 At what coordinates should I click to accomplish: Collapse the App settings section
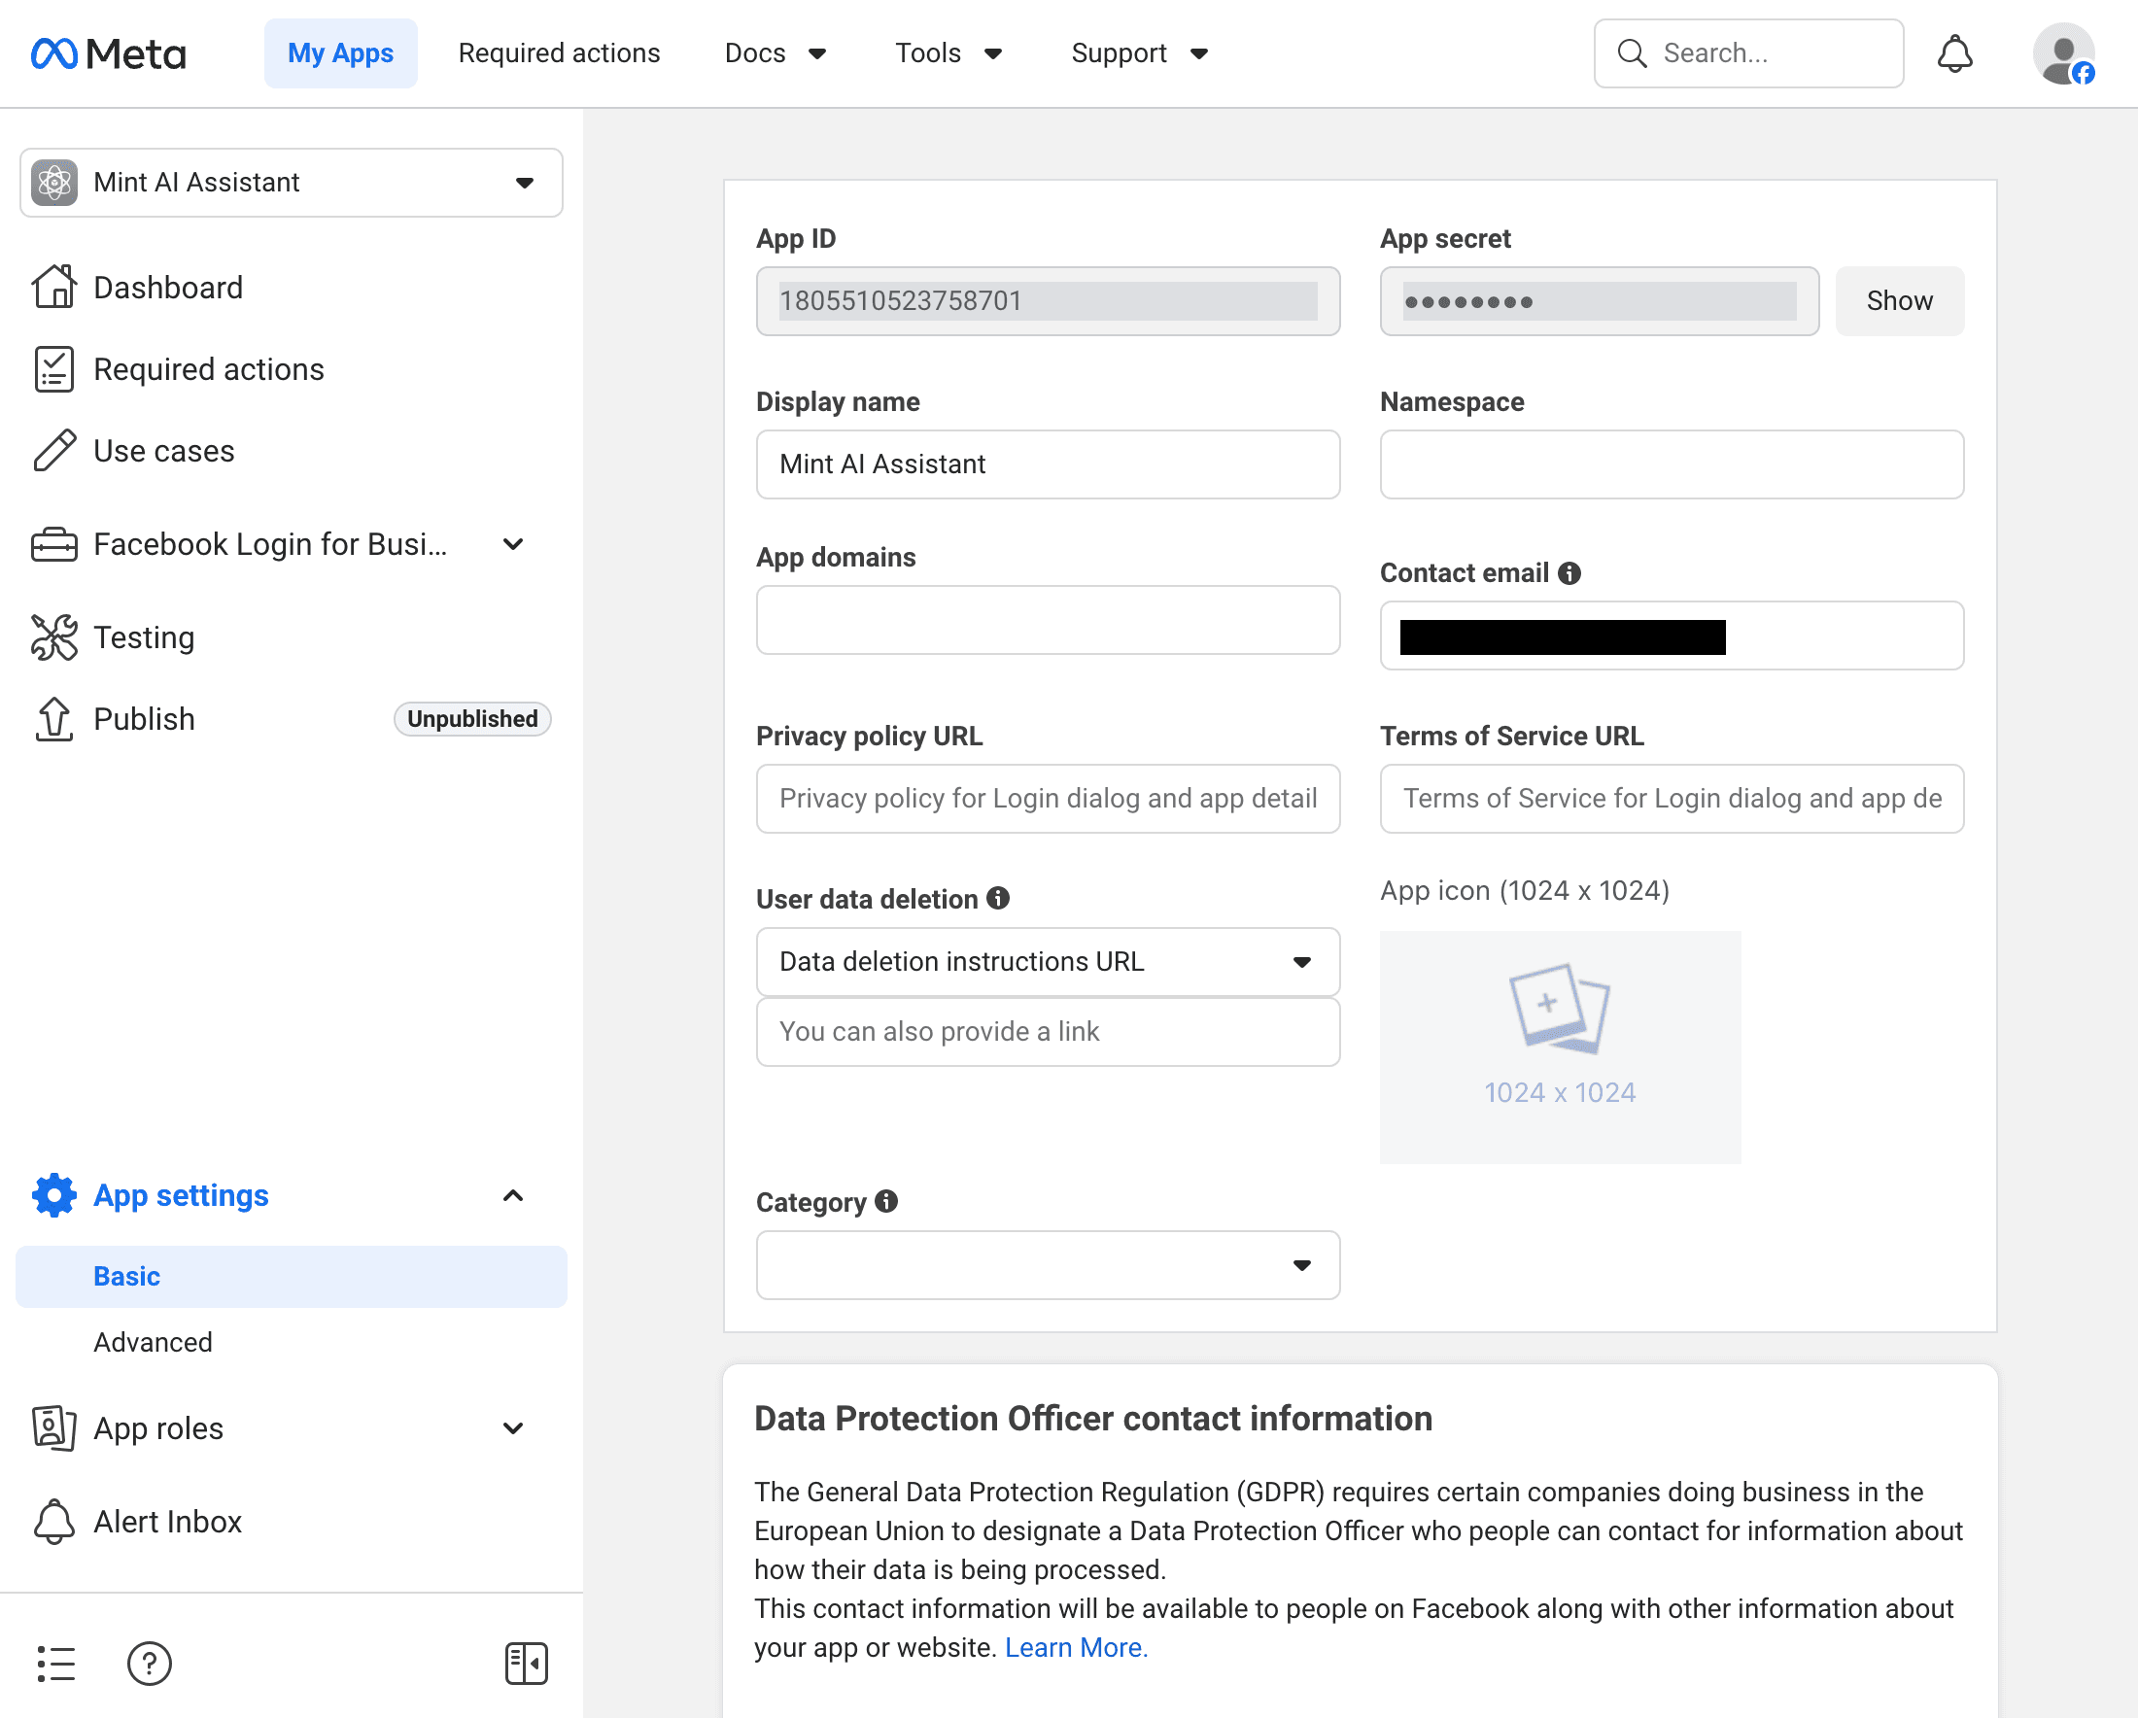(513, 1195)
